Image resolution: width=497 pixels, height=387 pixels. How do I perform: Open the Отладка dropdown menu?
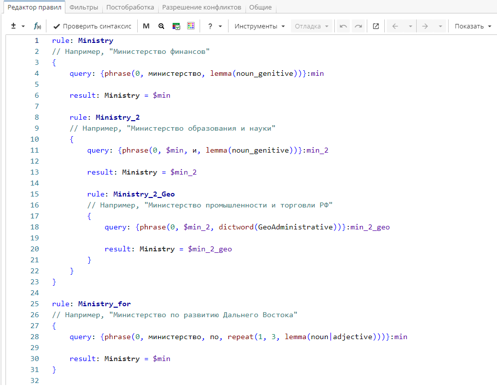(x=311, y=26)
